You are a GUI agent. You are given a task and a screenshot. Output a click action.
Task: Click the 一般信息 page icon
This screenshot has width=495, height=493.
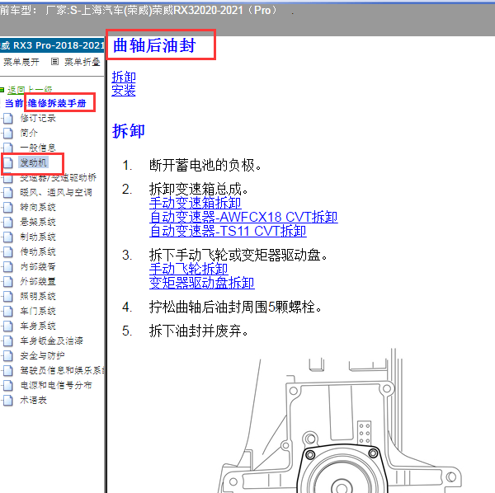click(x=8, y=148)
